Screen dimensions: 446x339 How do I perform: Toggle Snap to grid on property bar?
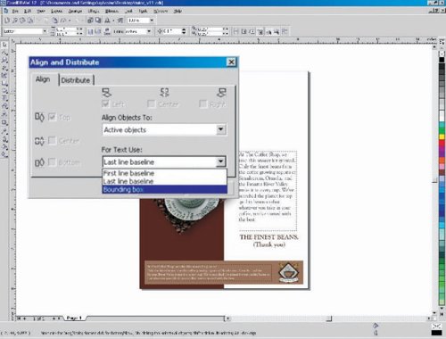(x=236, y=31)
